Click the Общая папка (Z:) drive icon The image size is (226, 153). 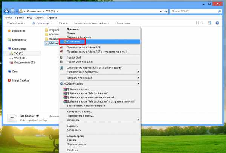(x=11, y=62)
